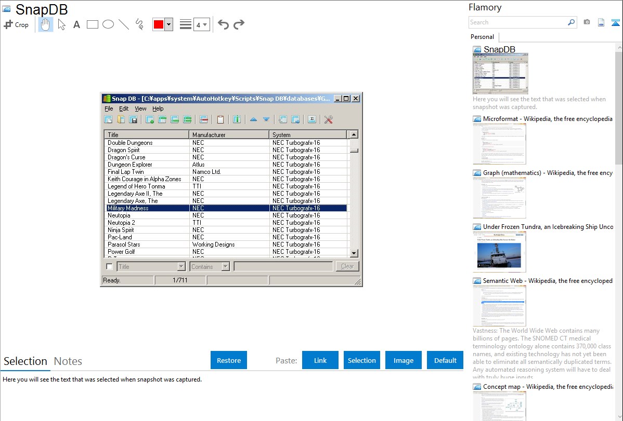Viewport: 623px width, 421px height.
Task: Activate the hand pan tool
Action: coord(46,24)
